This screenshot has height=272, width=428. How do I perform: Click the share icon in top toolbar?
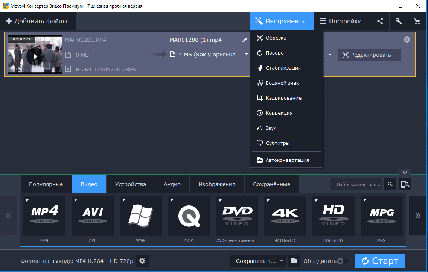pyautogui.click(x=380, y=21)
